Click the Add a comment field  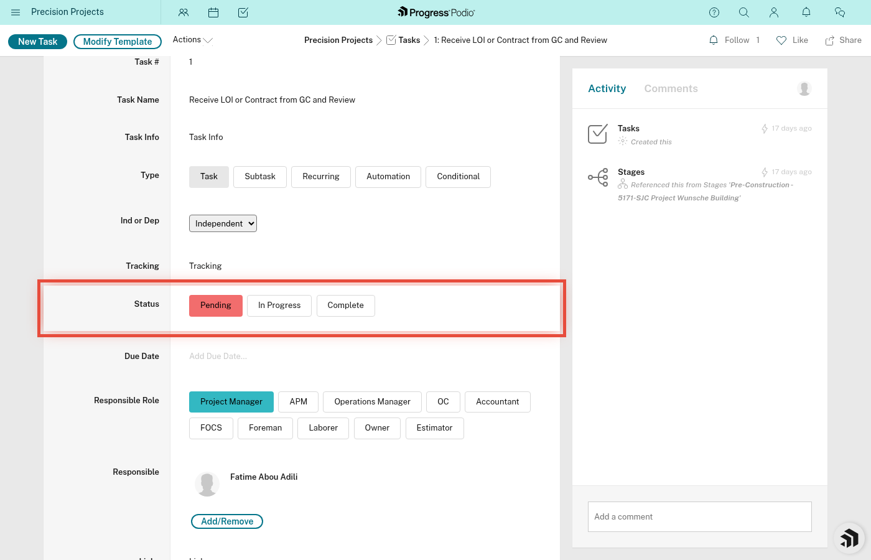[x=699, y=516]
